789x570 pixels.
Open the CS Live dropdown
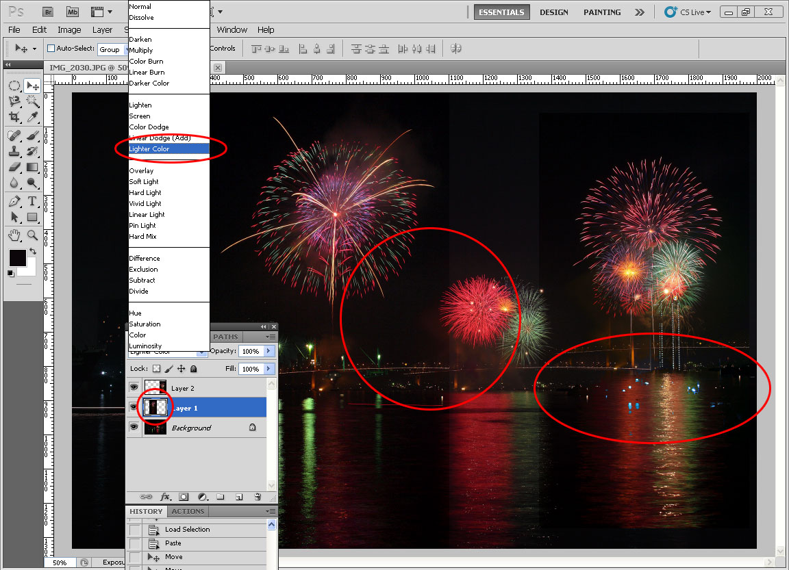point(688,12)
